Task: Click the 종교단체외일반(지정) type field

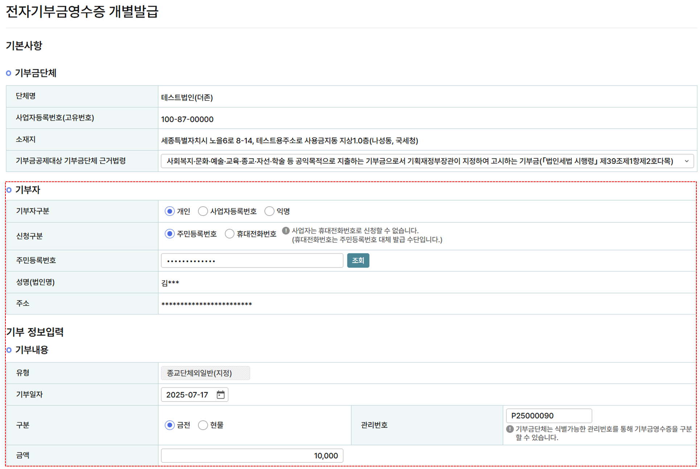Action: 205,373
